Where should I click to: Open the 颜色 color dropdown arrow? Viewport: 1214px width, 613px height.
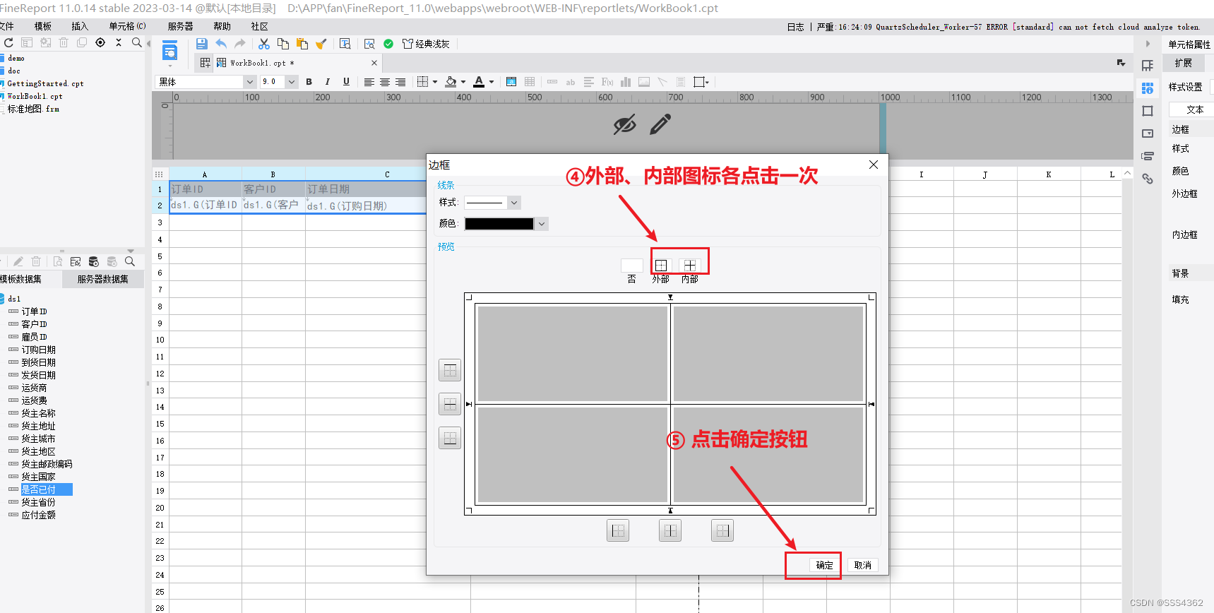[542, 224]
